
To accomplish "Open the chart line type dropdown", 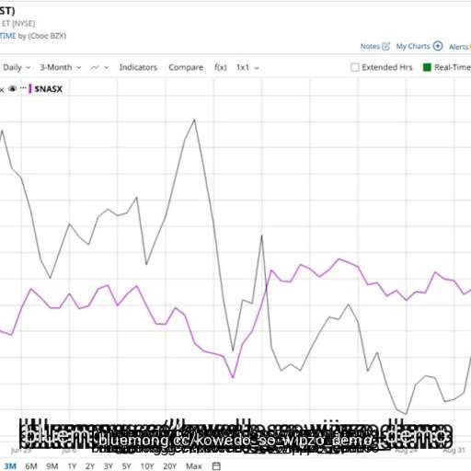I will pyautogui.click(x=100, y=67).
